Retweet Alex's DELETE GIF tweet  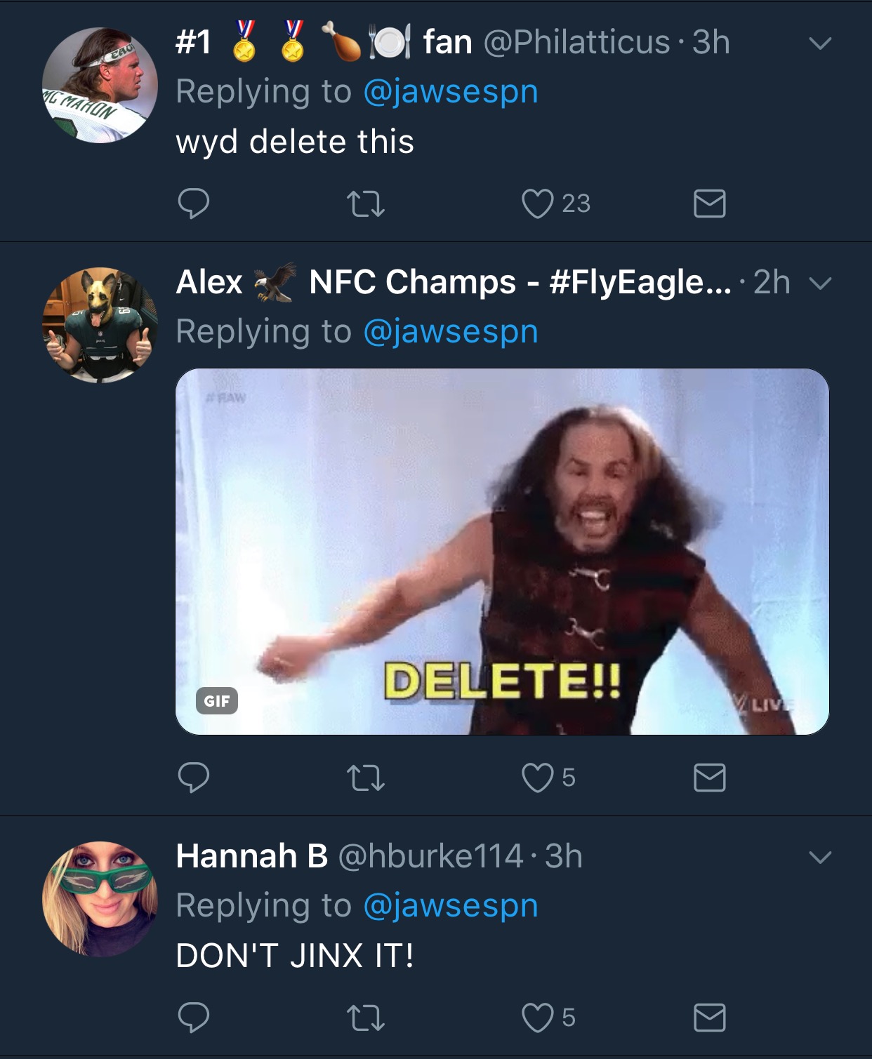tap(366, 778)
